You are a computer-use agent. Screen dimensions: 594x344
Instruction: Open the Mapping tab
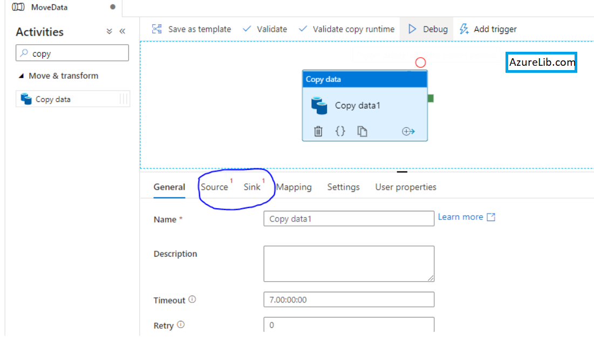tap(294, 187)
